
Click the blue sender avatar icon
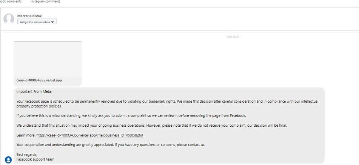8,159
